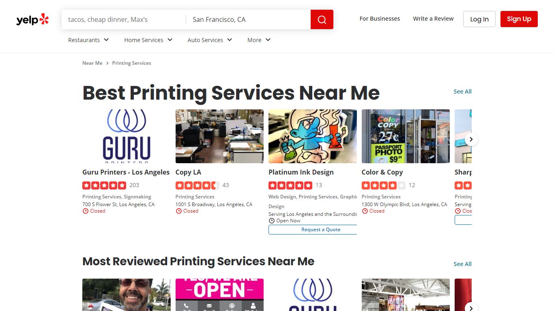The width and height of the screenshot is (554, 311).
Task: Click Color & Copy star rating
Action: (384, 185)
